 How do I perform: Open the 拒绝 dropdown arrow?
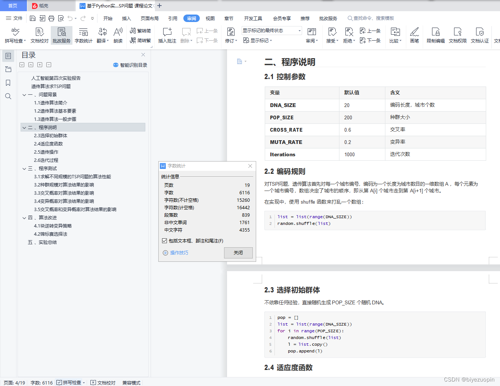[354, 41]
